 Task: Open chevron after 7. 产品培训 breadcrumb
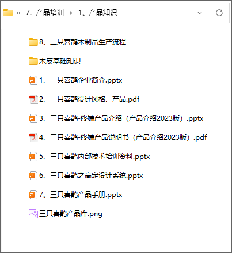pyautogui.click(x=71, y=13)
